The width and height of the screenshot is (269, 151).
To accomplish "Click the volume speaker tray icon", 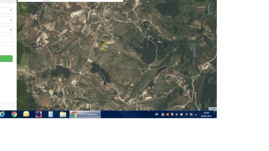I will [x=177, y=114].
